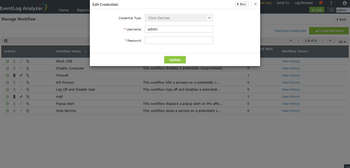
Task: Open the notification bell icon
Action: click(x=321, y=3)
